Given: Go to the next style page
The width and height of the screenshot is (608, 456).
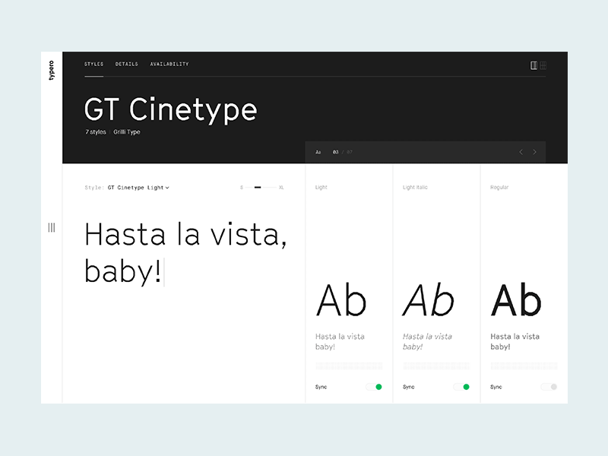Looking at the screenshot, I should [534, 152].
